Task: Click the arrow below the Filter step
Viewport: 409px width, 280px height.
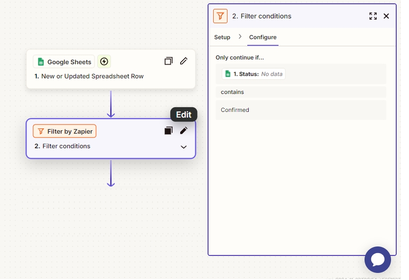Action: click(111, 173)
